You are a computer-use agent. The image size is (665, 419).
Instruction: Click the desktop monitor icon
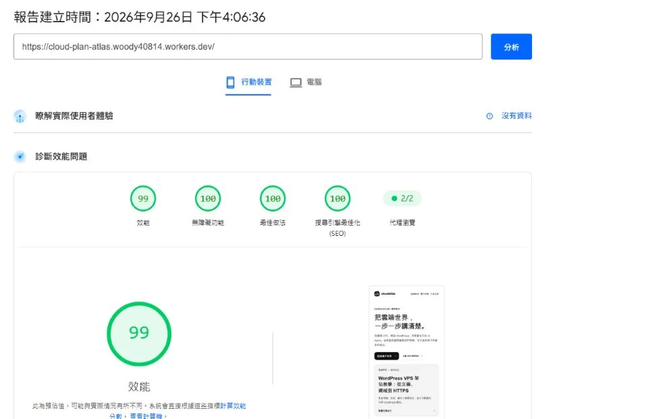coord(296,82)
